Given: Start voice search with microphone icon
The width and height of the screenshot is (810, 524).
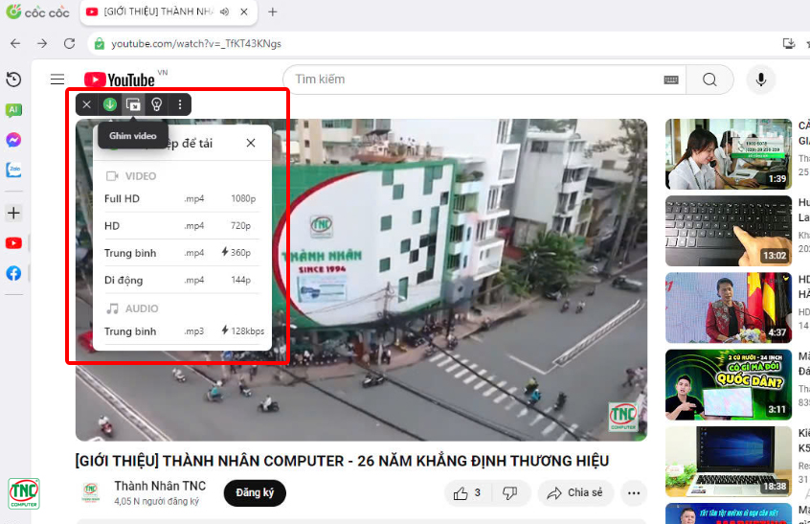Looking at the screenshot, I should (x=761, y=80).
